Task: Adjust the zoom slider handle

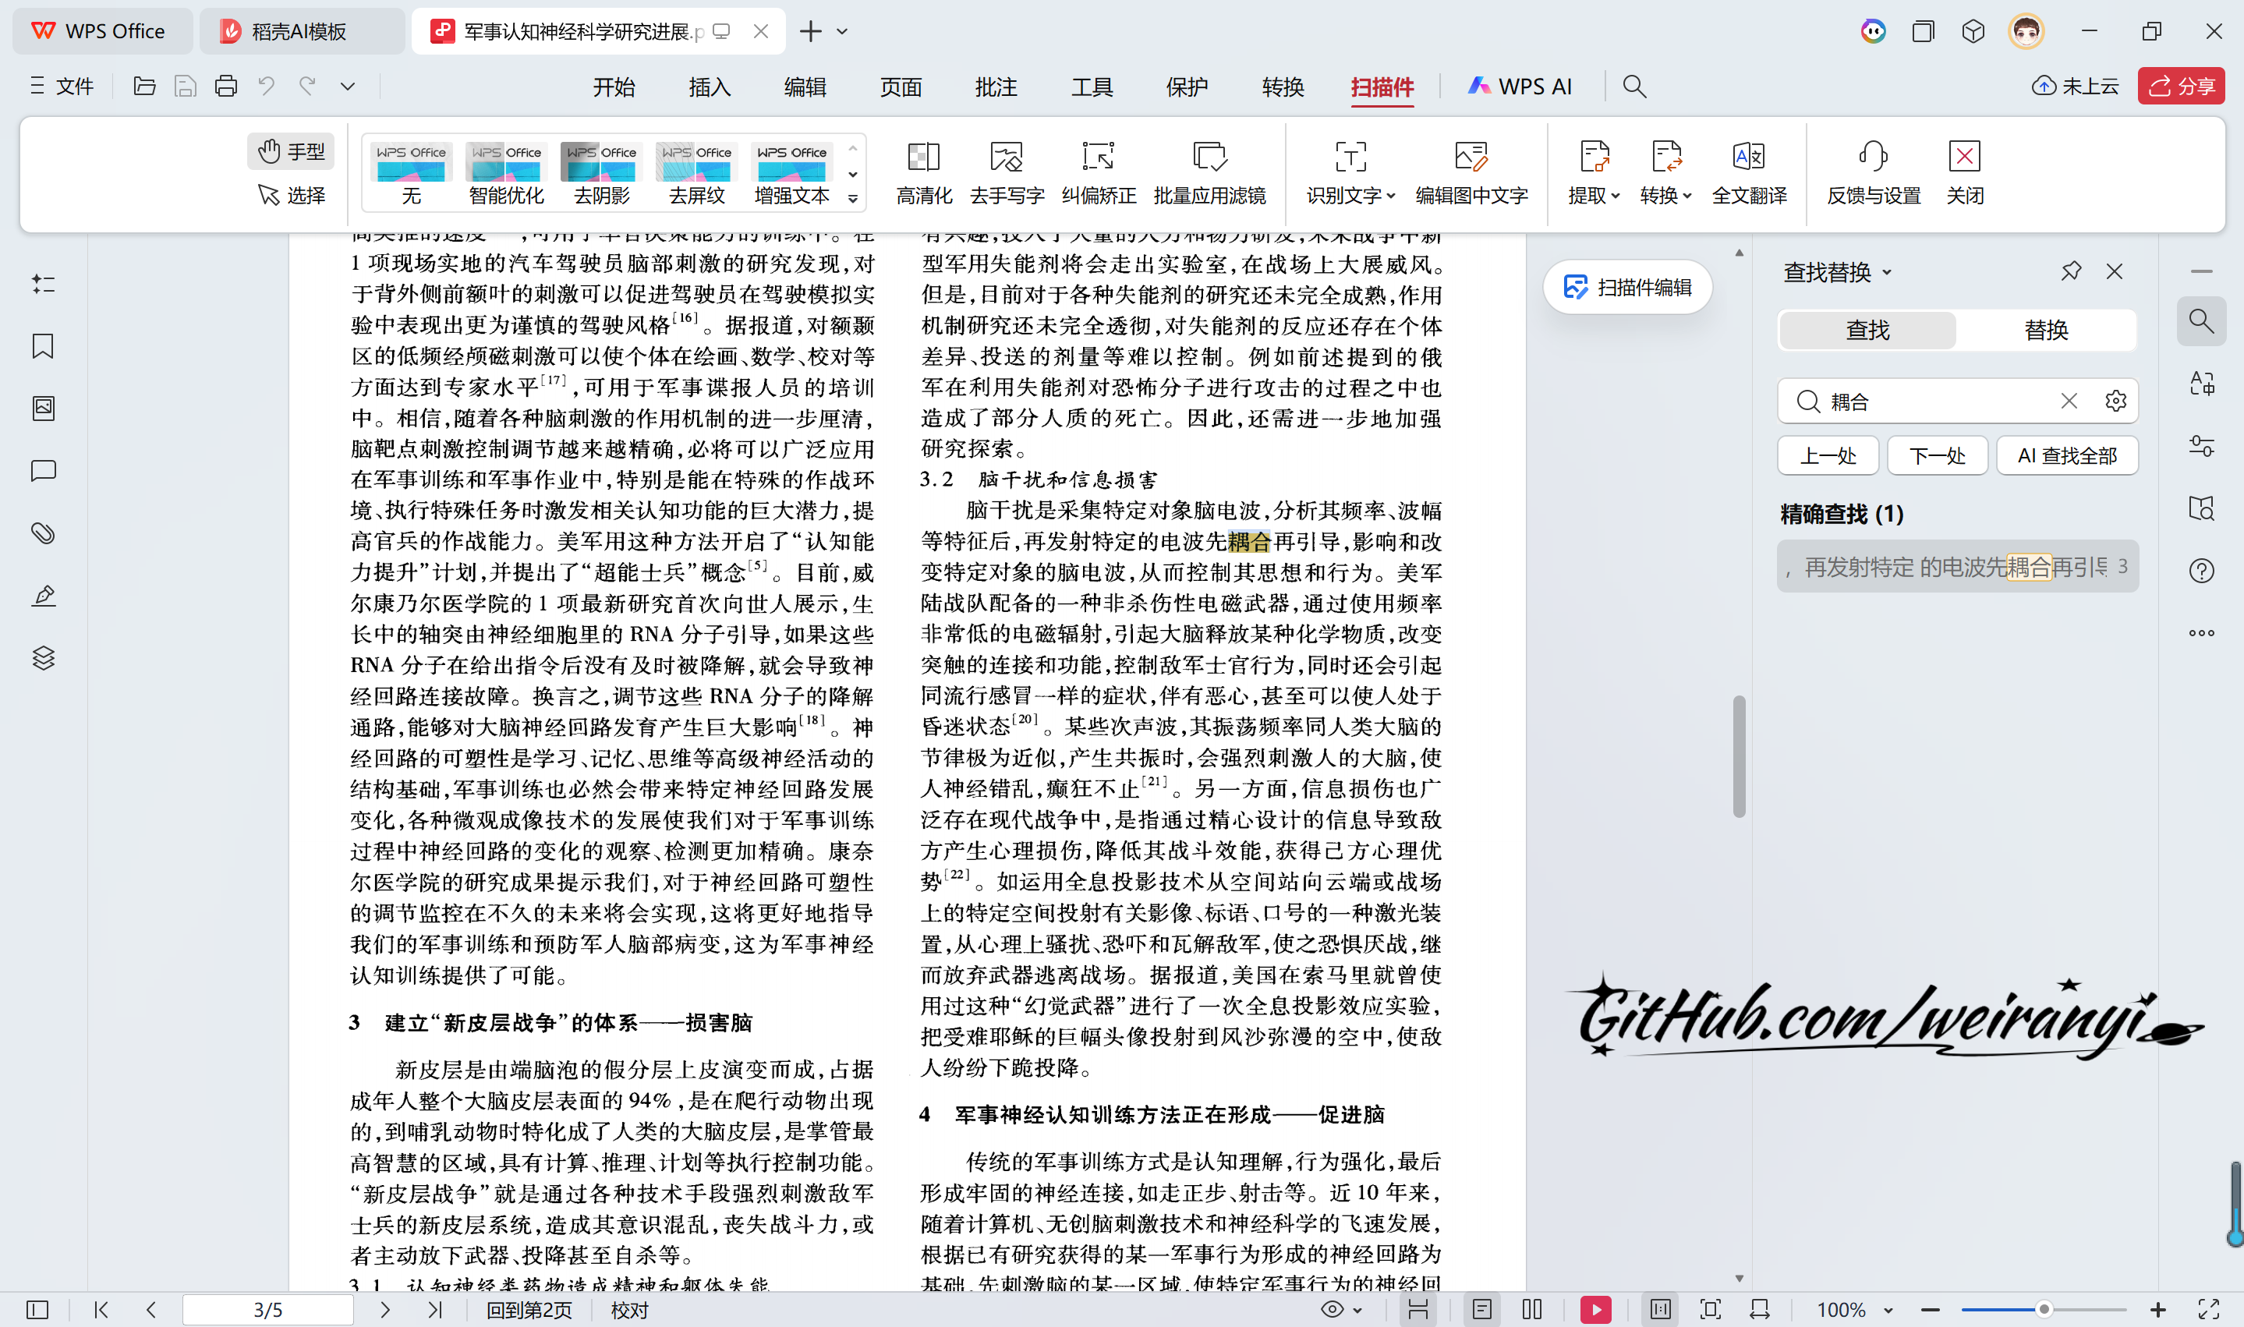Action: pos(2043,1310)
